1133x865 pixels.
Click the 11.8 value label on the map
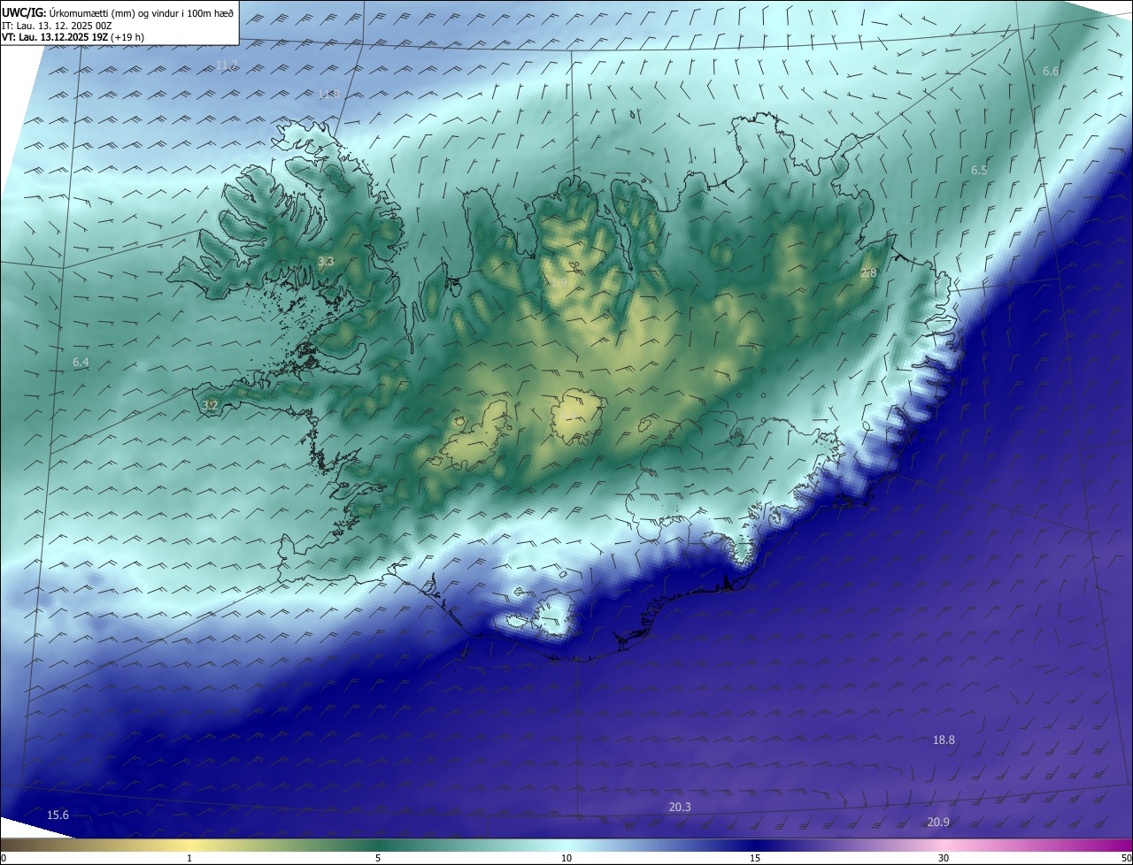[328, 94]
